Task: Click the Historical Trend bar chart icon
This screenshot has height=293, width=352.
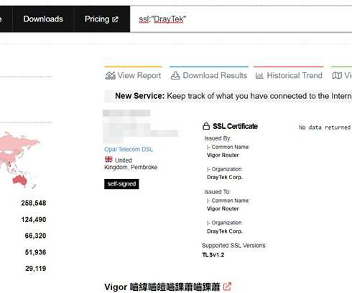Action: click(x=259, y=76)
